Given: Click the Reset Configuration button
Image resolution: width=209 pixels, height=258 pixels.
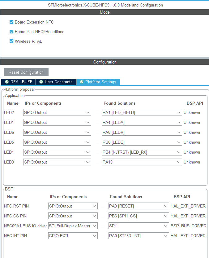Looking at the screenshot, I should (26, 72).
